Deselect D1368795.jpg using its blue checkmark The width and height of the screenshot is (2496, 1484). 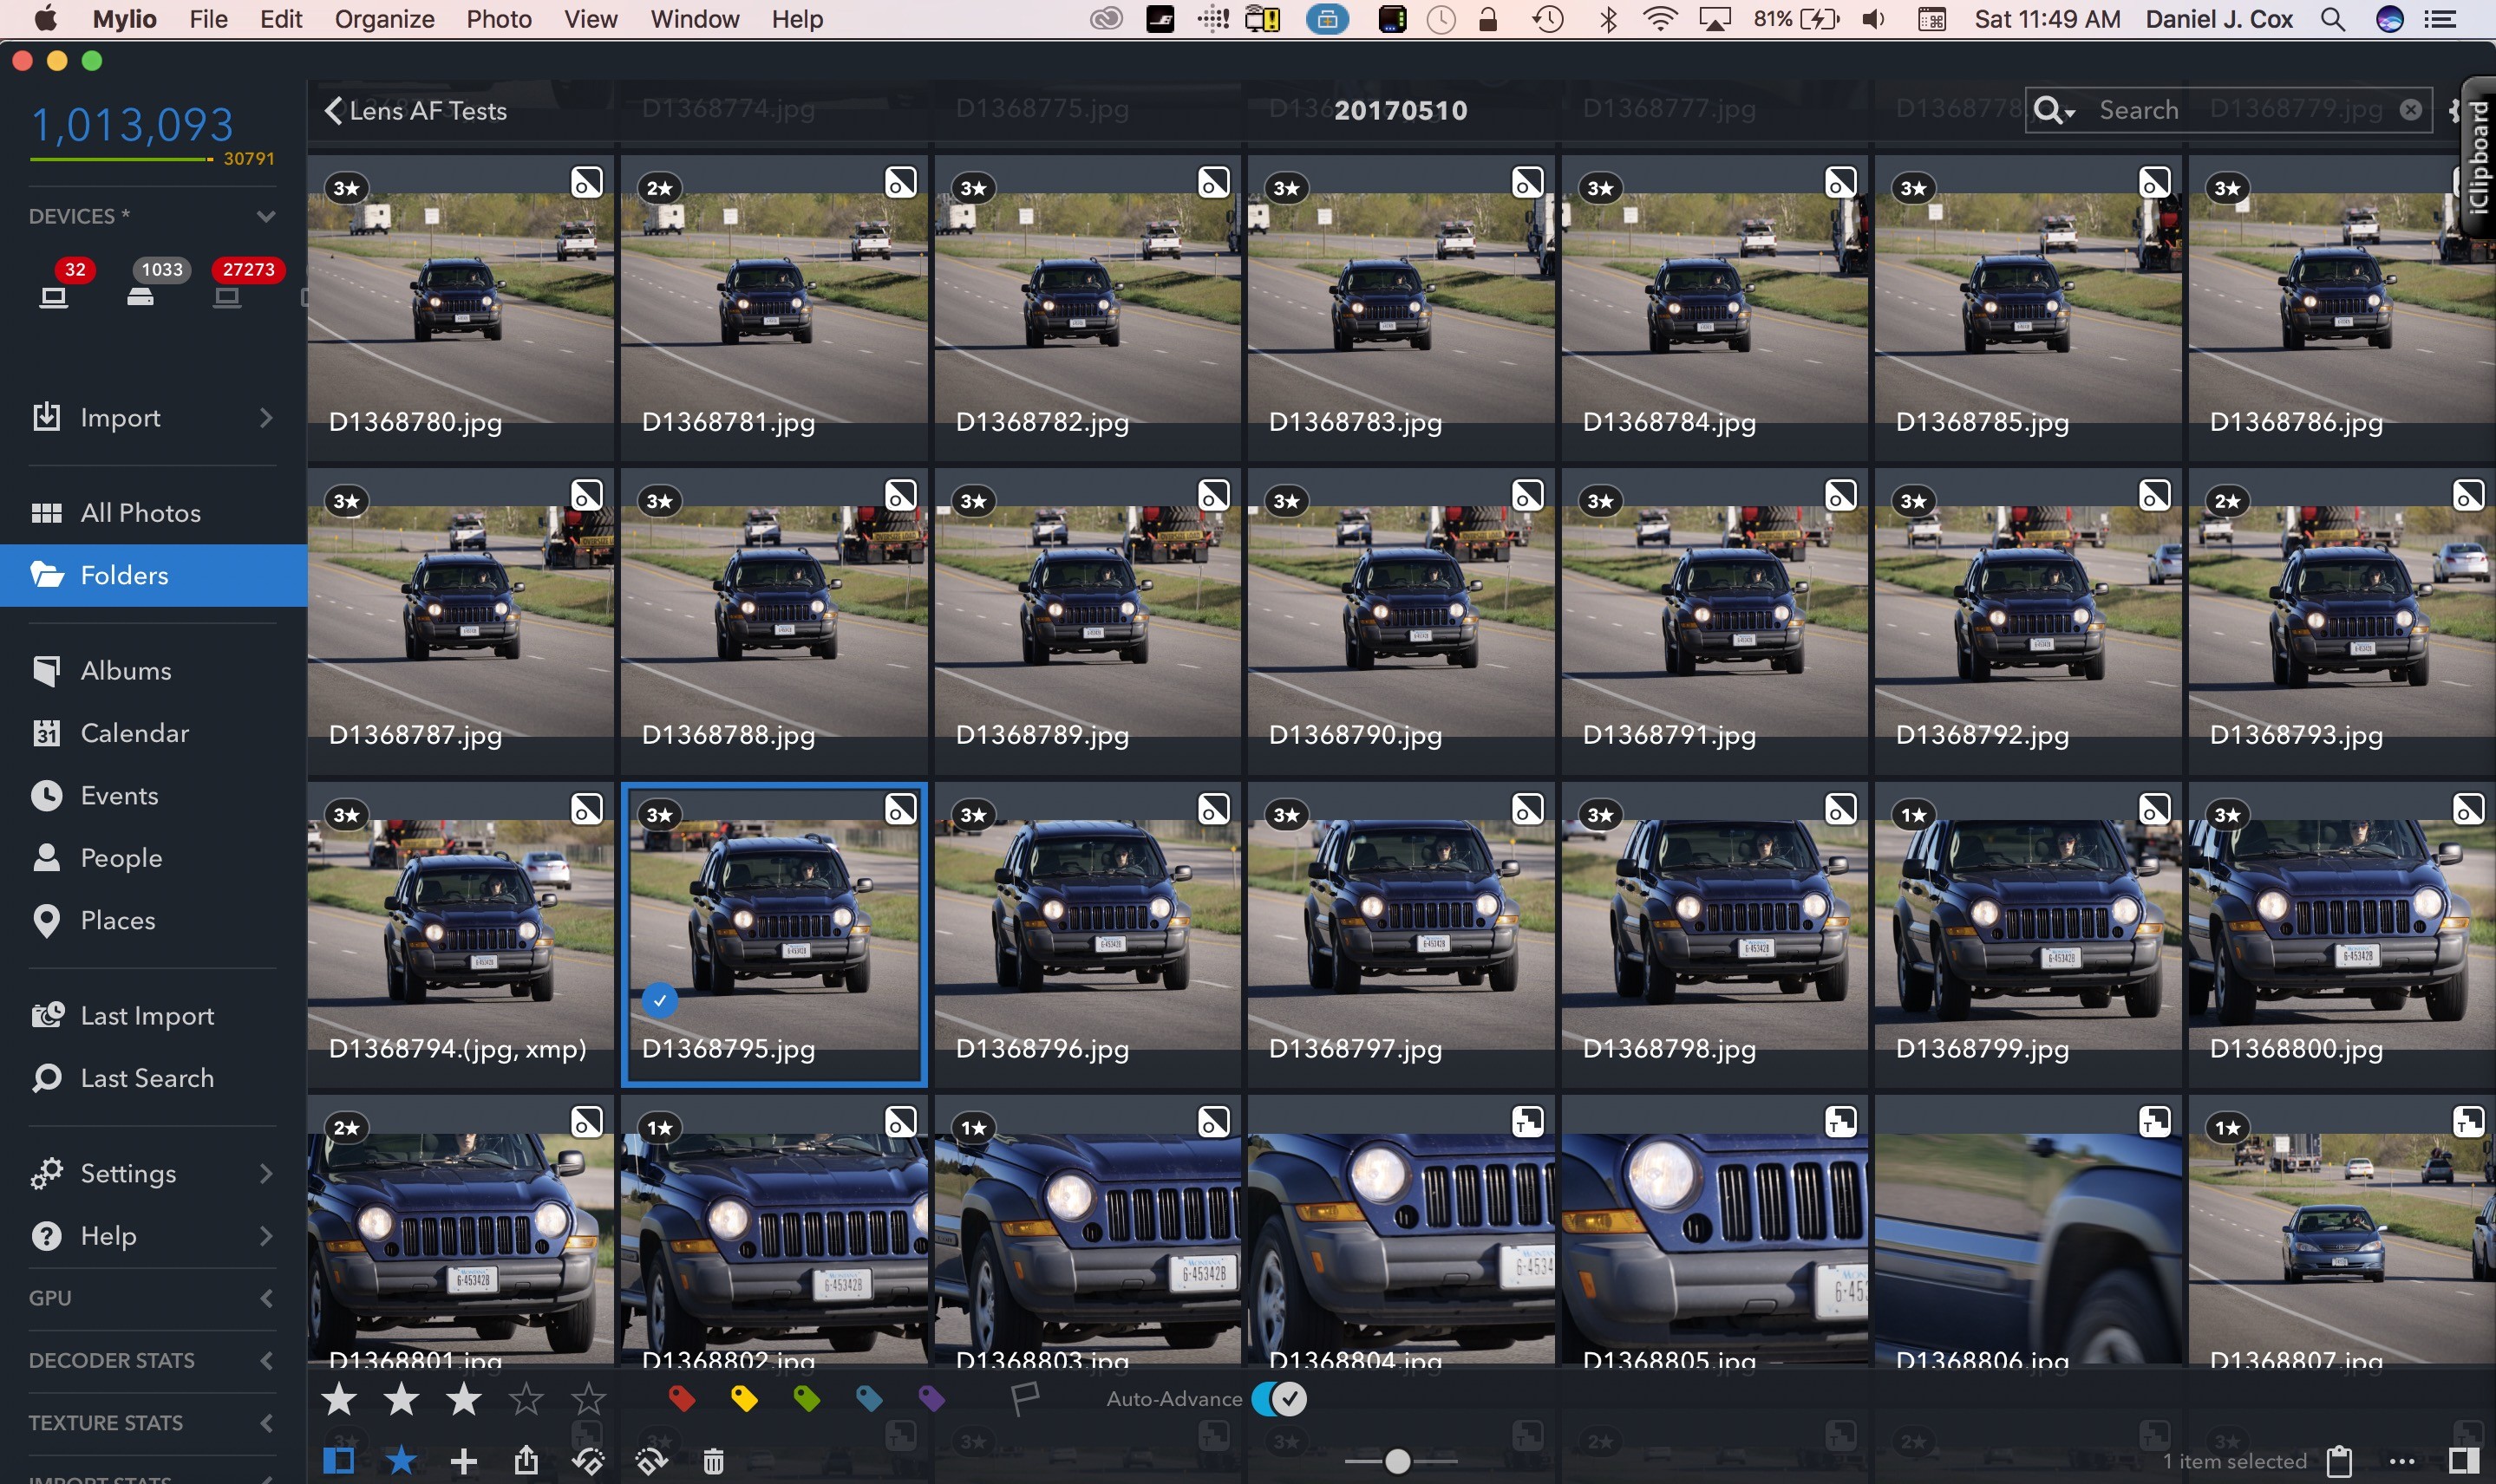pyautogui.click(x=659, y=1000)
